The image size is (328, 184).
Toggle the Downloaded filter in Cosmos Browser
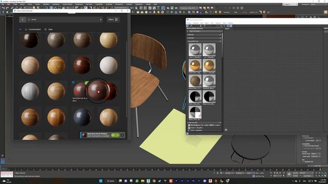point(33,30)
